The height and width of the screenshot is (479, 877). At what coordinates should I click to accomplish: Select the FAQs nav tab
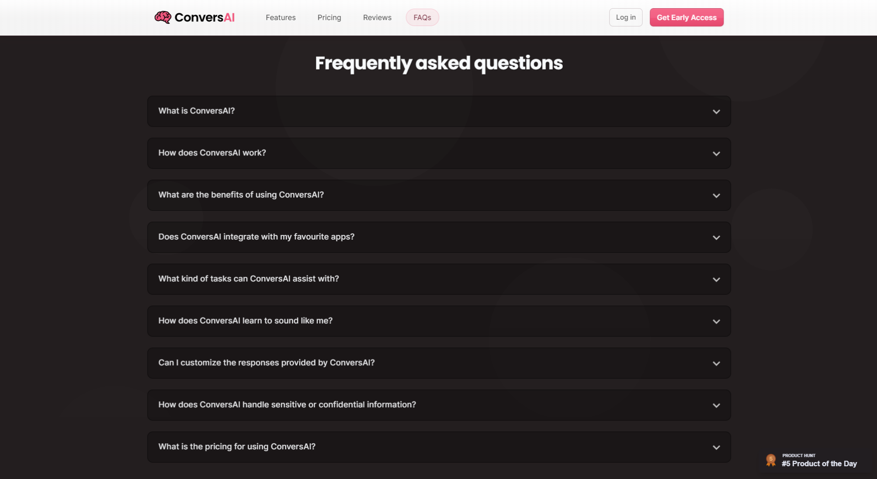pyautogui.click(x=422, y=17)
